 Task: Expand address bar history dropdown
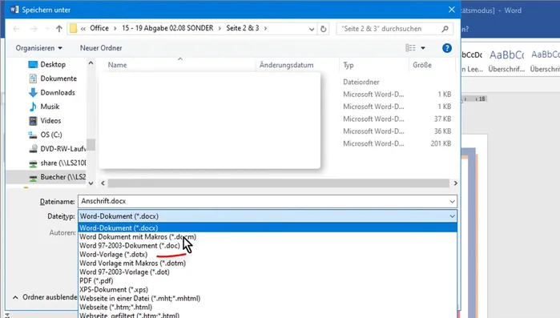coord(312,29)
